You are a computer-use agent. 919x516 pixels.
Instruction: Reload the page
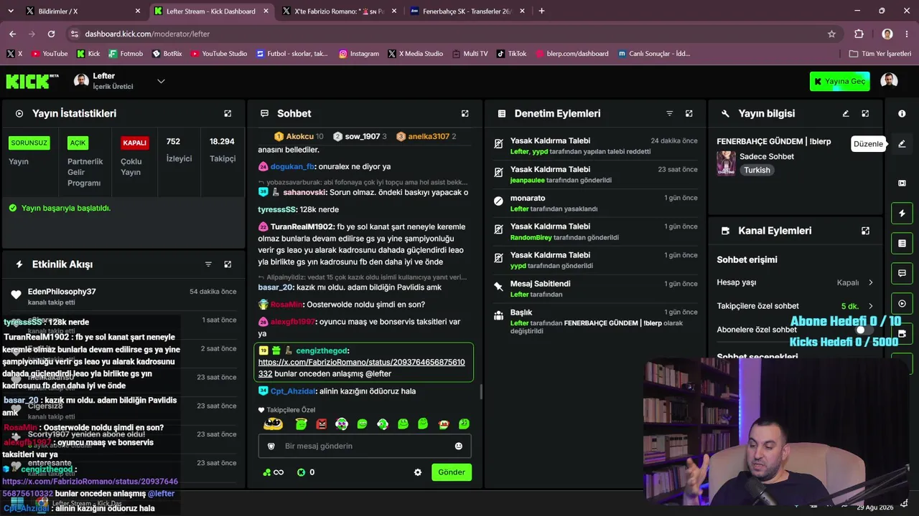click(x=51, y=34)
